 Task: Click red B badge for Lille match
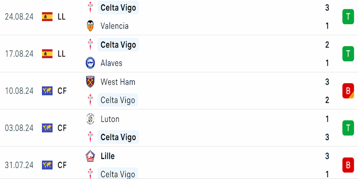[348, 165]
